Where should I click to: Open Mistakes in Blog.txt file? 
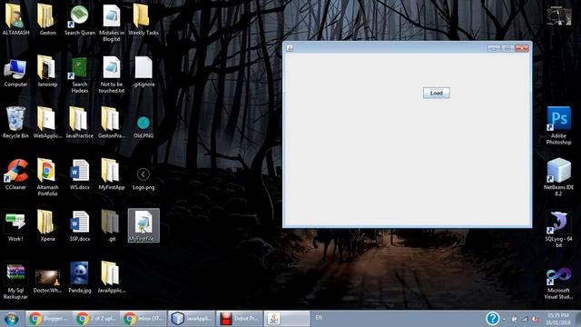tap(112, 23)
